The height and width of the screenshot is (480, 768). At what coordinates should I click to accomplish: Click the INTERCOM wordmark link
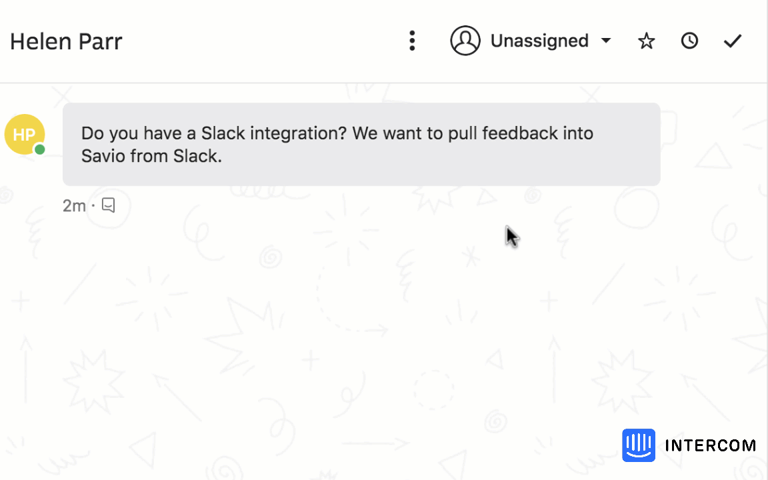709,445
